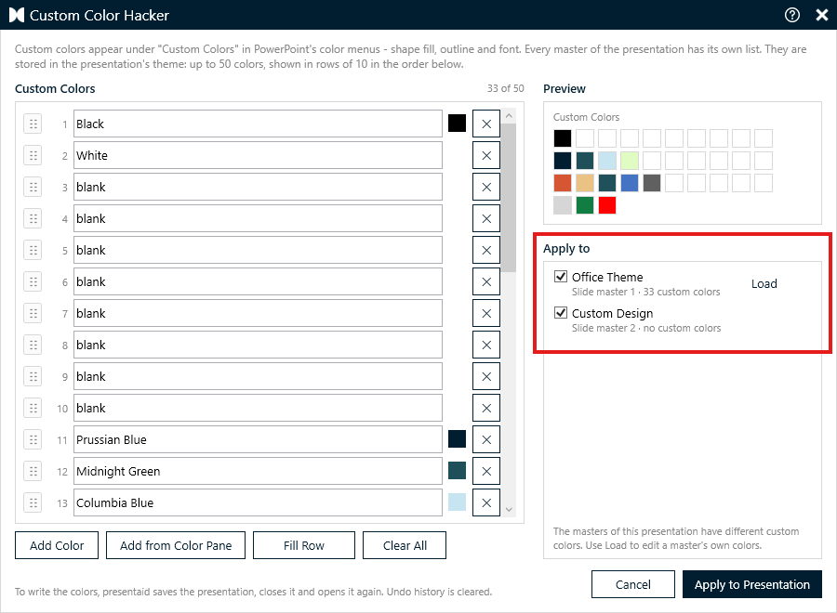837x613 pixels.
Task: Close the Custom Color Hacker window
Action: (822, 15)
